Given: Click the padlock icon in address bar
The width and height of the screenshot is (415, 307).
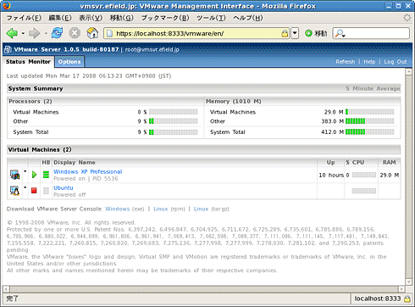Looking at the screenshot, I should 285,34.
